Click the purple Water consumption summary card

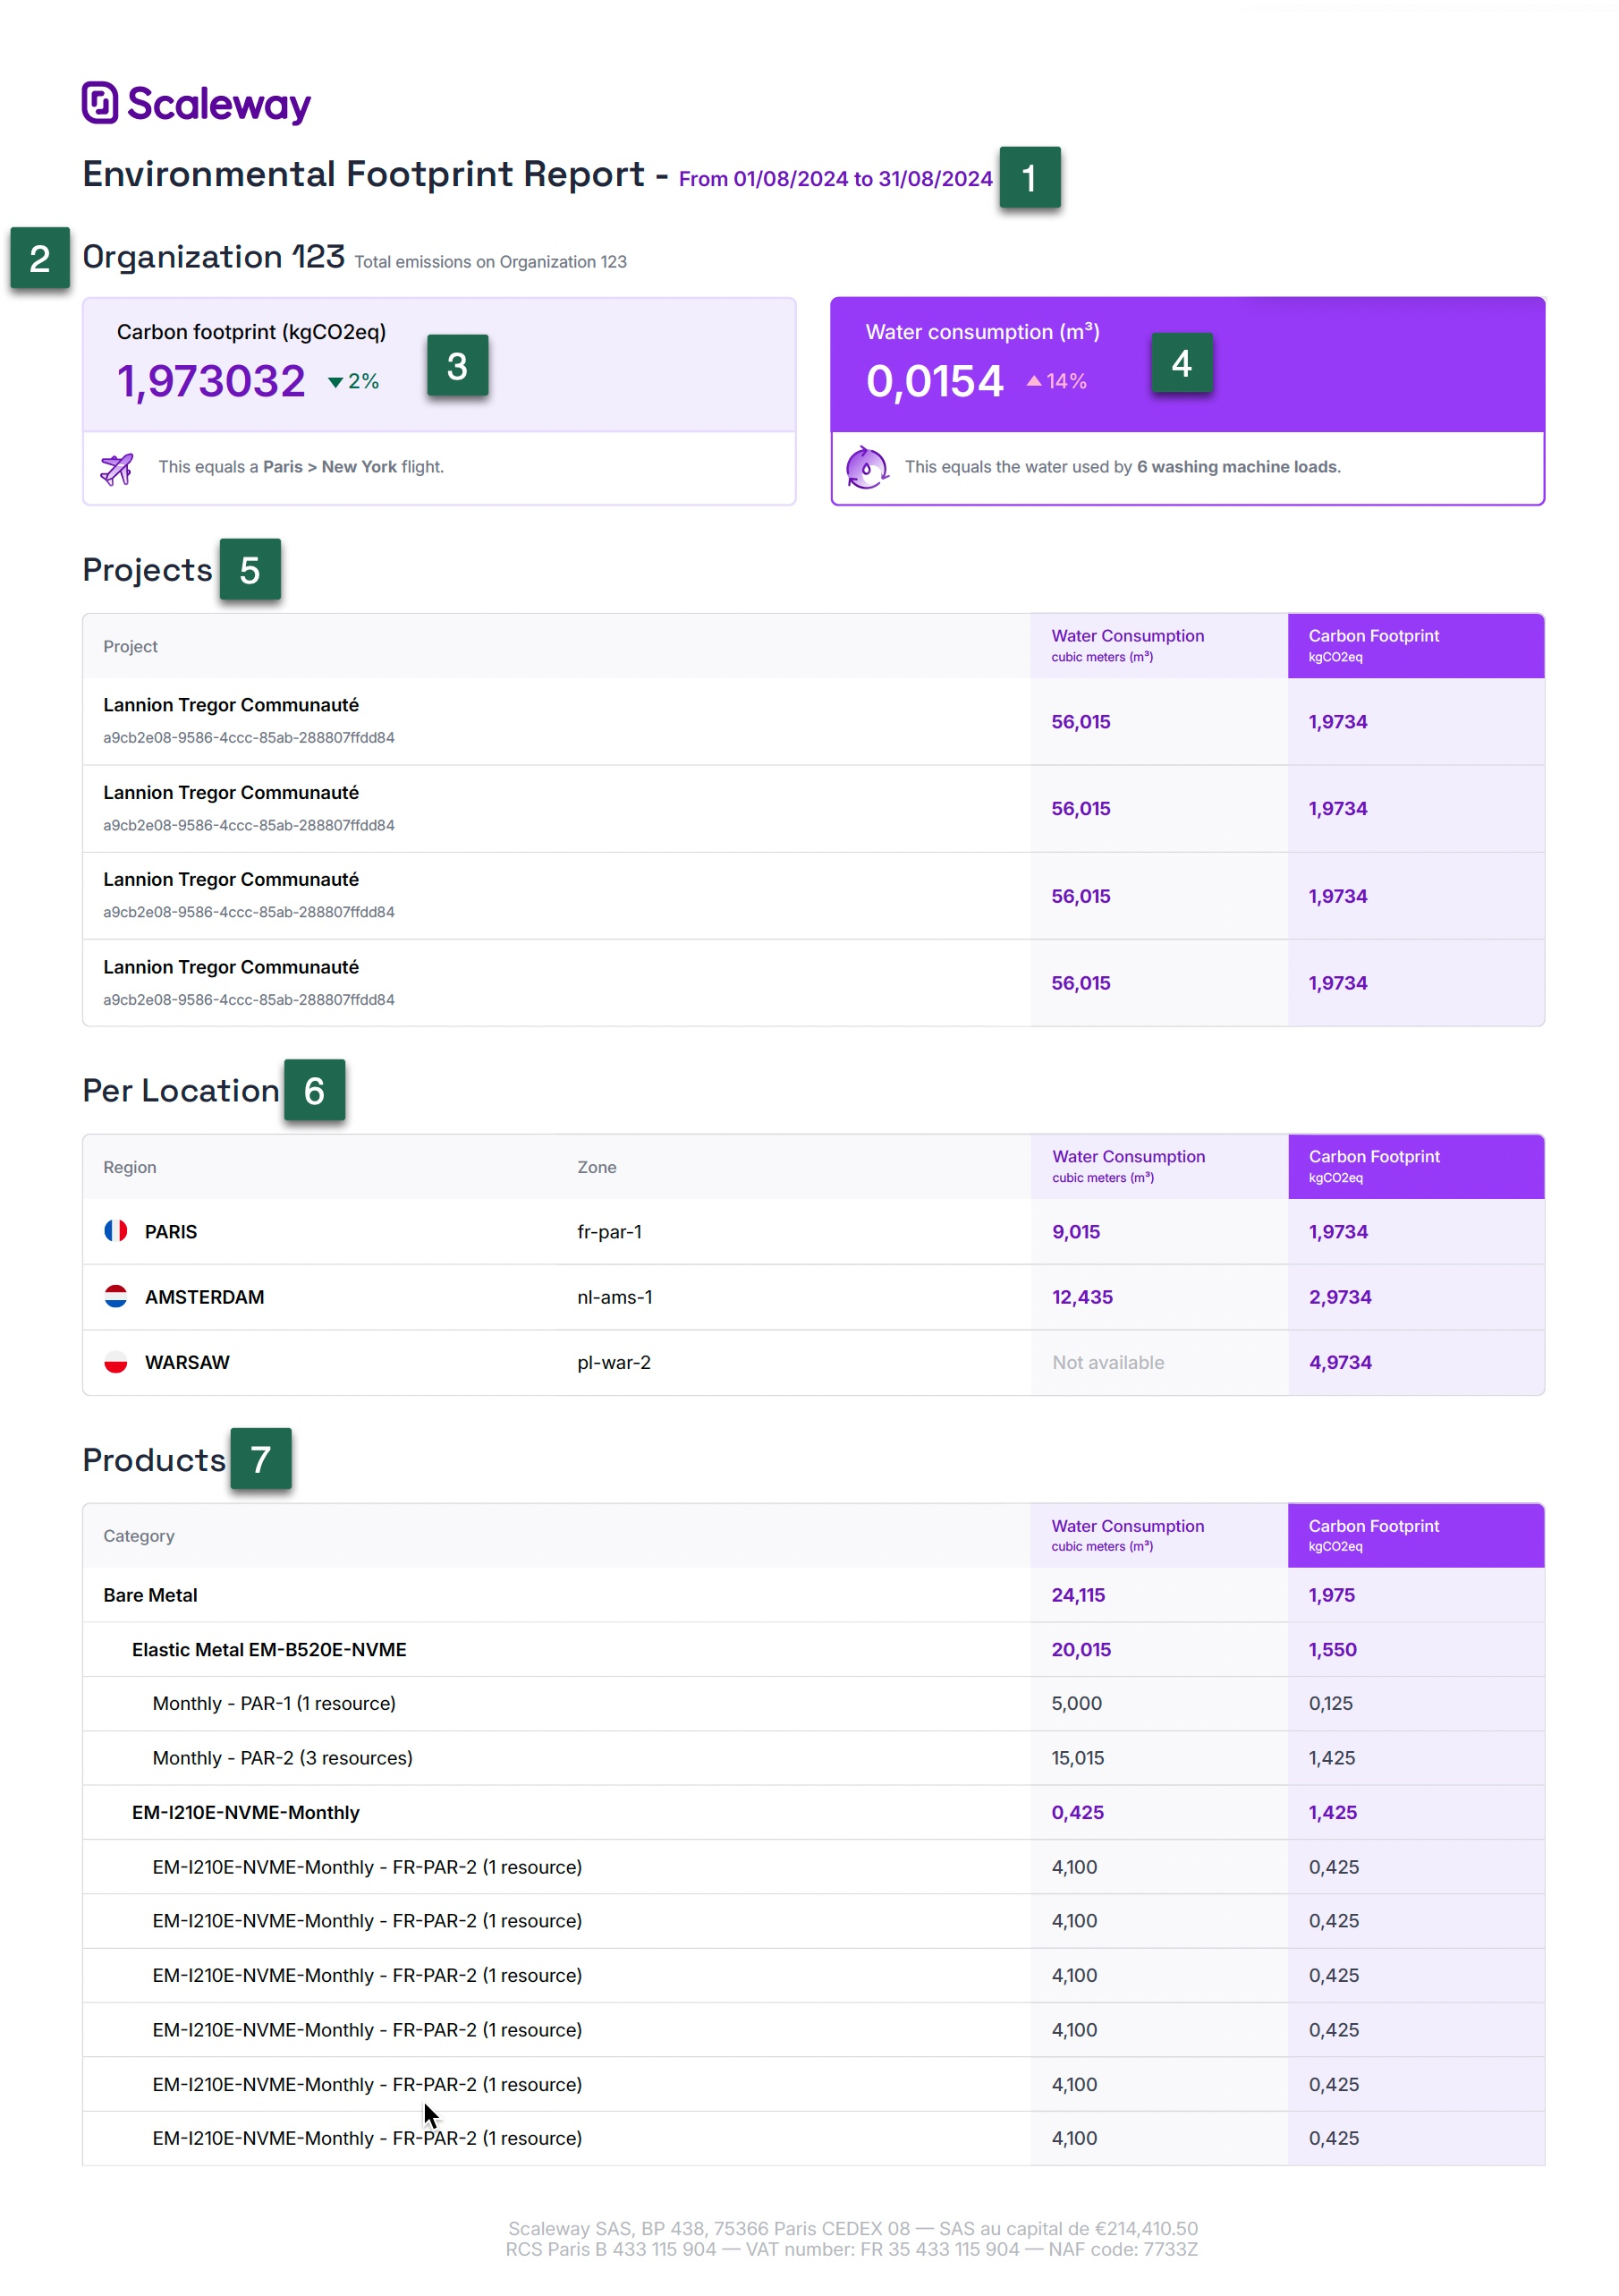click(x=1186, y=365)
